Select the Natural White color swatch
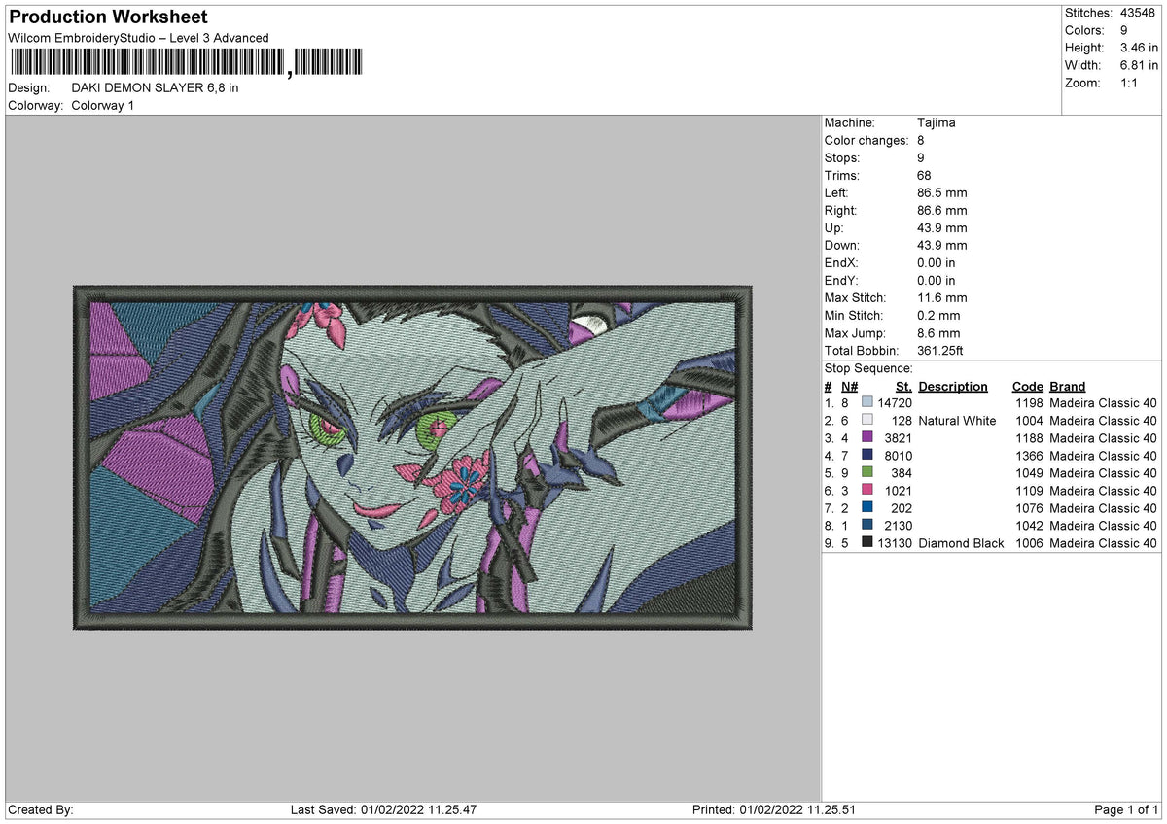Viewport: 1167px width, 824px height. pyautogui.click(x=867, y=421)
